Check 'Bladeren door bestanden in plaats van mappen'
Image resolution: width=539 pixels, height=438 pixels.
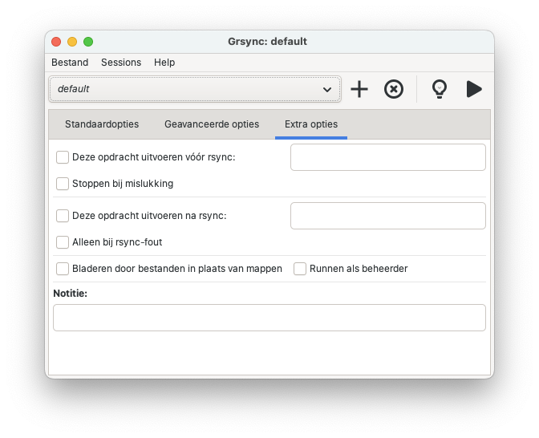tap(63, 269)
